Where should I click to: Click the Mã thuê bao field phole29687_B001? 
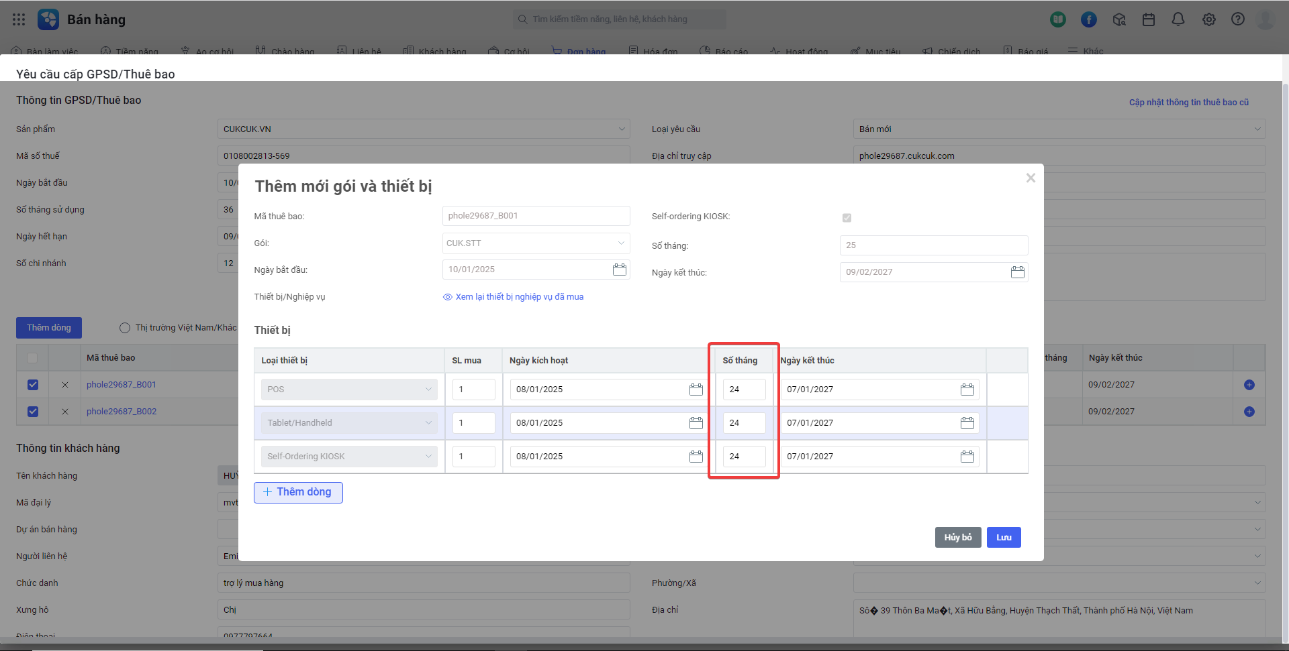coord(536,216)
